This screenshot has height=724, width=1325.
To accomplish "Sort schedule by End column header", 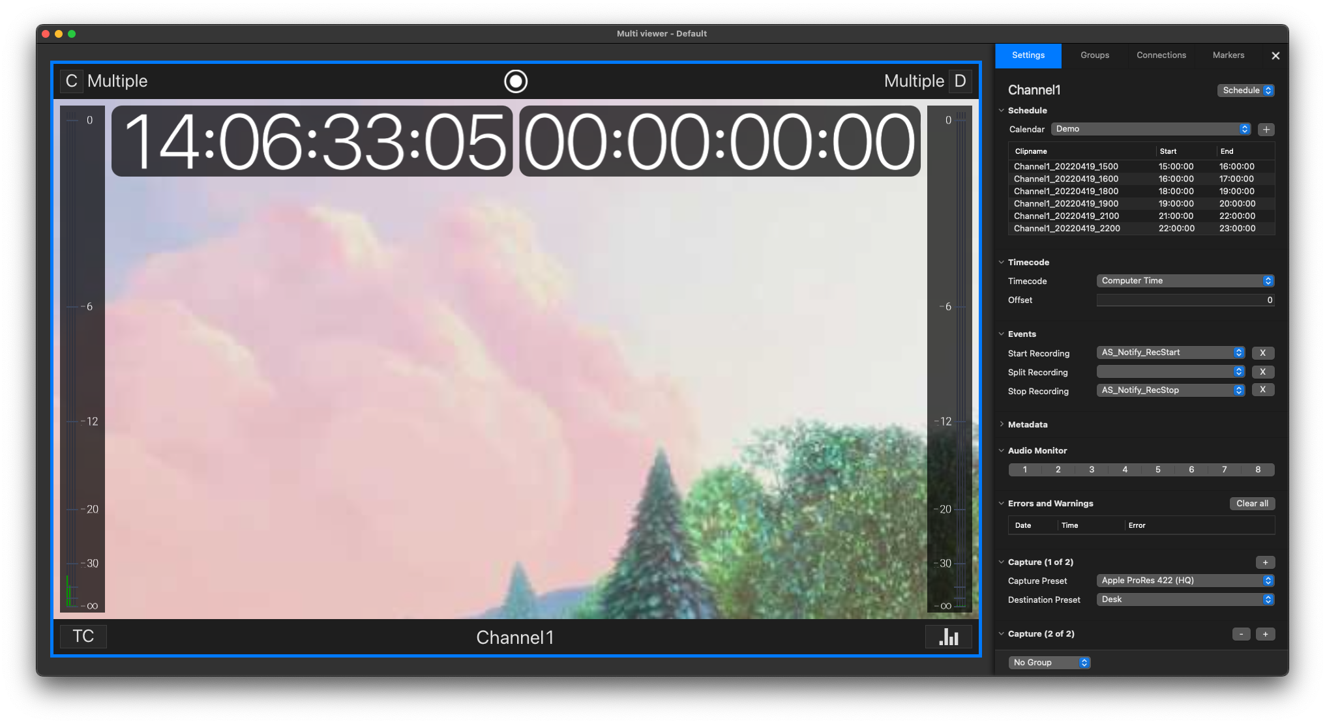I will pos(1245,151).
